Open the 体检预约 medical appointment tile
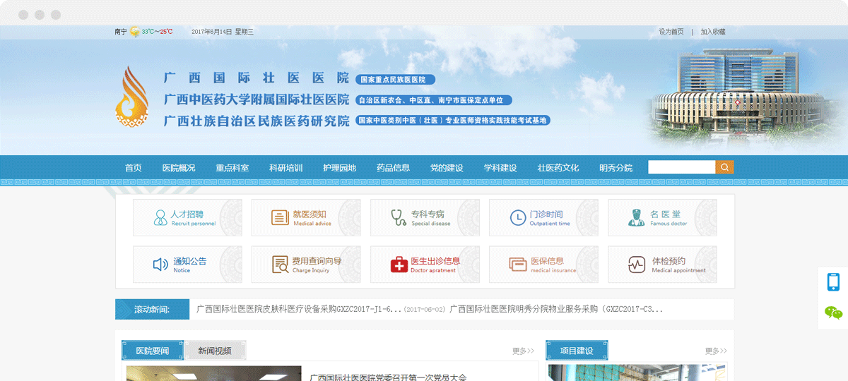Image resolution: width=848 pixels, height=381 pixels. click(x=662, y=265)
